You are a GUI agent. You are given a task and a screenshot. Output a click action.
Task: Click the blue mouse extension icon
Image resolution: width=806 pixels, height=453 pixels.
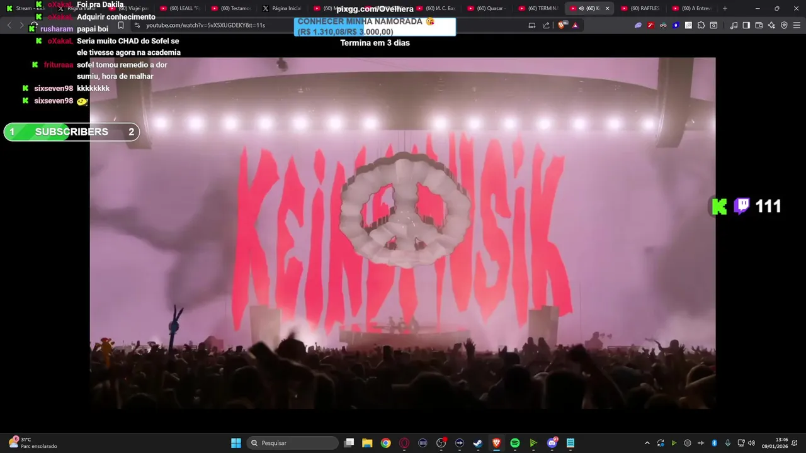pos(676,25)
